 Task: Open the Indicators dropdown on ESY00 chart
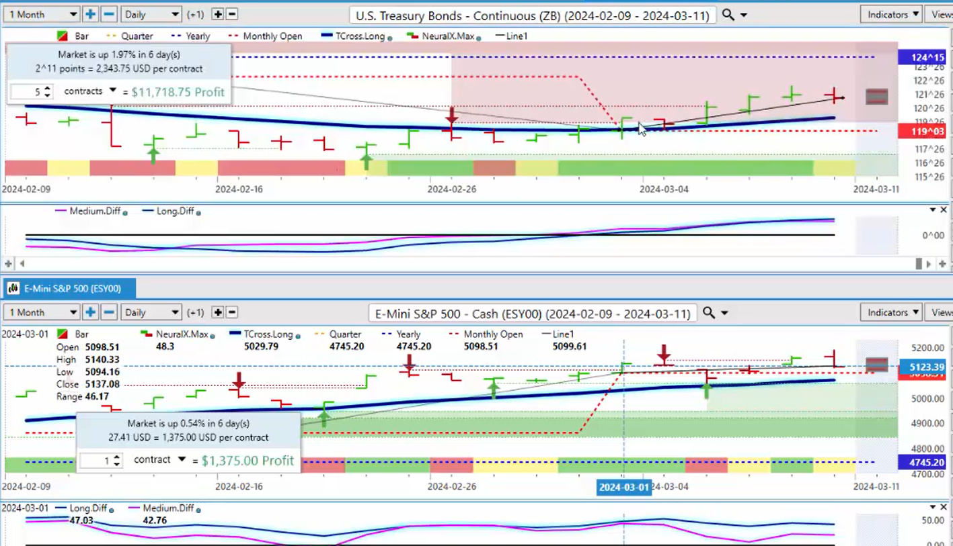tap(892, 312)
